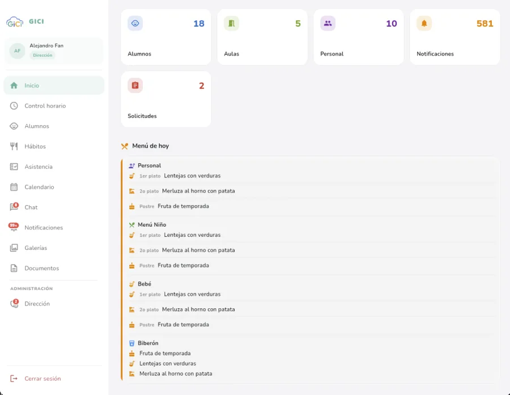This screenshot has height=395, width=510.
Task: Click the Chat icon with red badge
Action: 14,207
